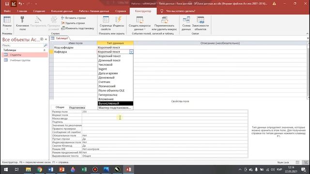The height and width of the screenshot is (174, 310).
Task: Select the Студенты table
Action: click(x=25, y=55)
